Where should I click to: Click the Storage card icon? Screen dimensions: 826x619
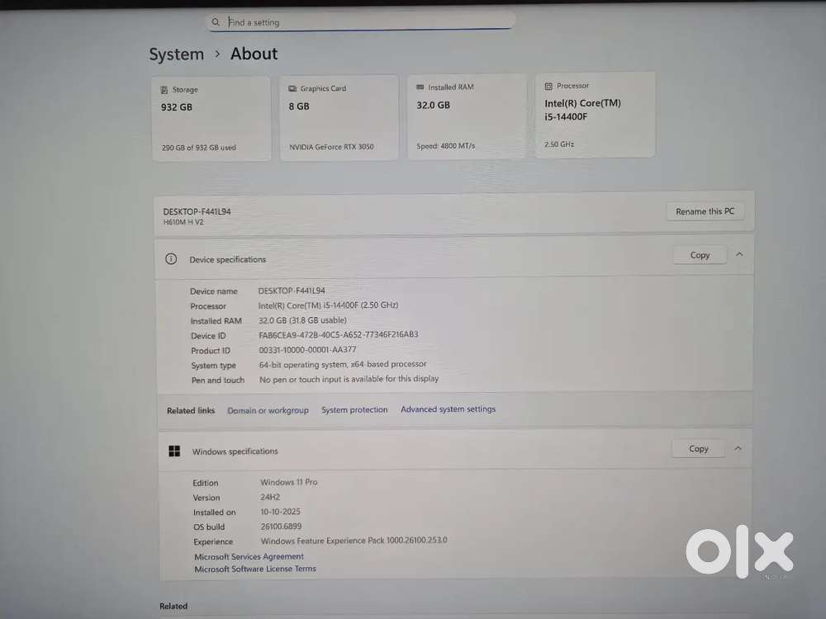164,90
